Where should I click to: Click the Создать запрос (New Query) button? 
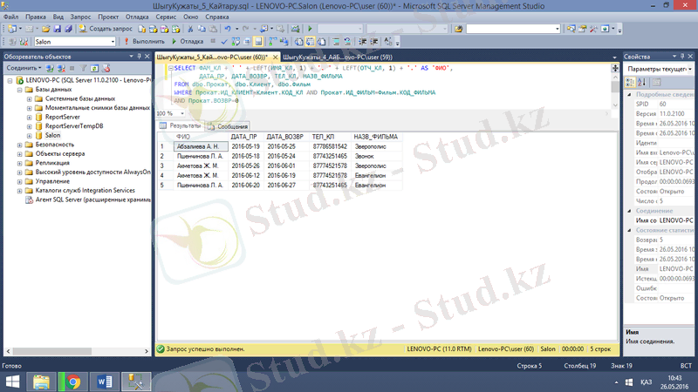[107, 29]
